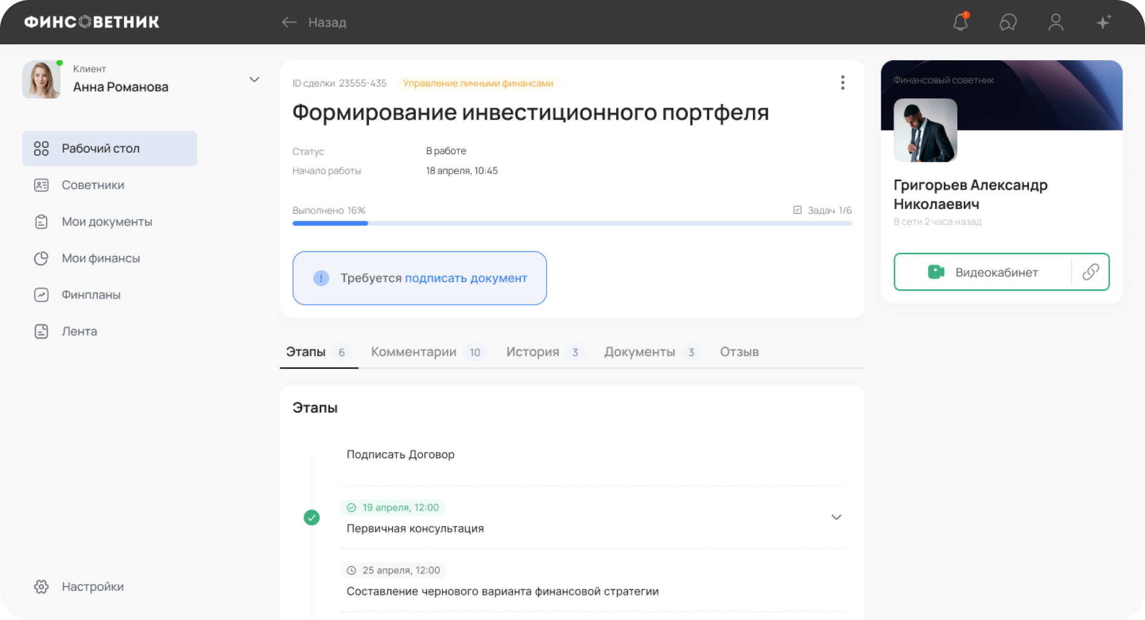The width and height of the screenshot is (1145, 620).
Task: Open the support chat icon
Action: [x=1008, y=22]
